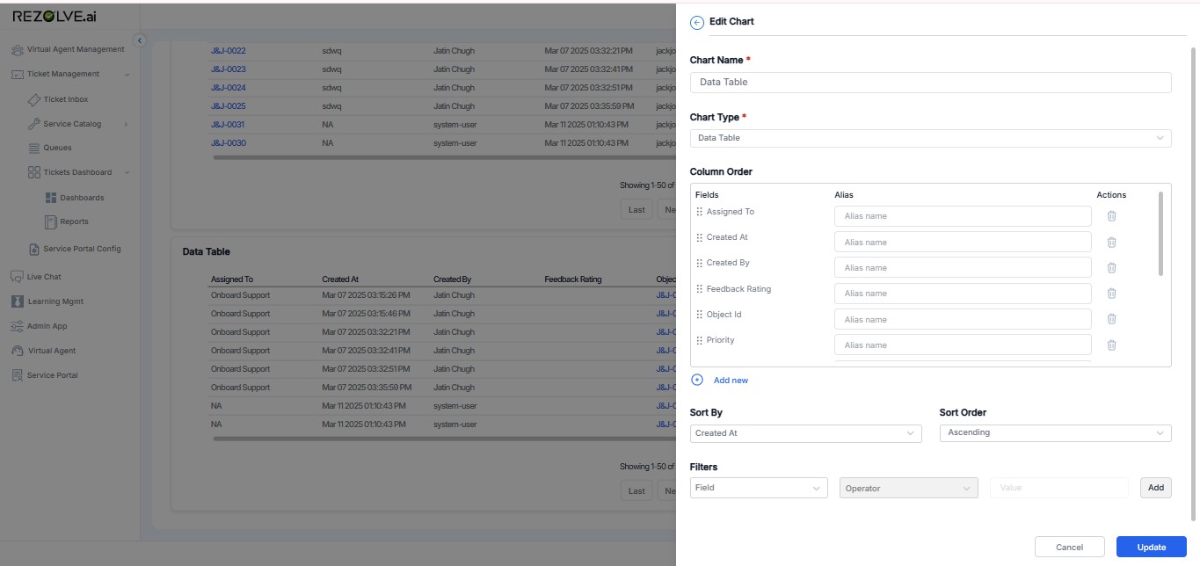Click the drag handle beside Object Id
This screenshot has height=566, width=1200.
point(700,315)
